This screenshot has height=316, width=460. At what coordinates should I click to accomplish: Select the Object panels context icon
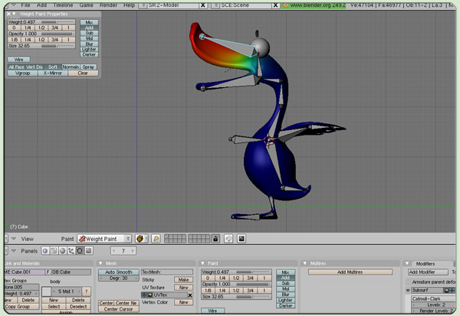pyautogui.click(x=71, y=251)
